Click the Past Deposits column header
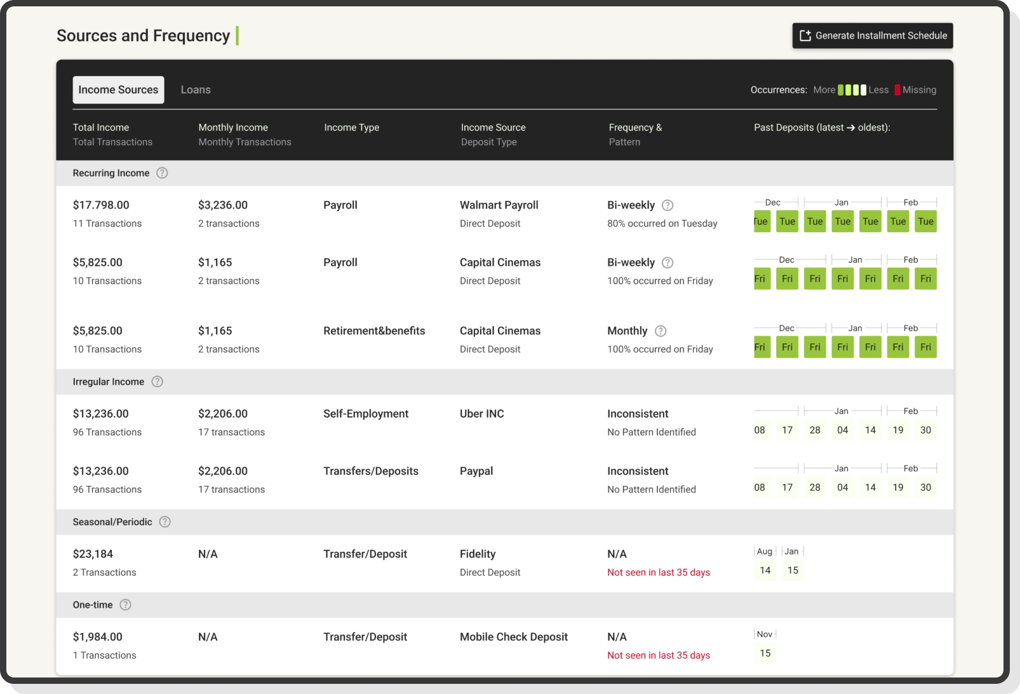This screenshot has width=1020, height=694. point(822,128)
